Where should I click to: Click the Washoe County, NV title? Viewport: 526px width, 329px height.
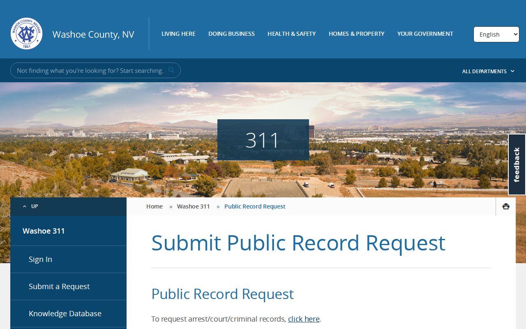(93, 35)
